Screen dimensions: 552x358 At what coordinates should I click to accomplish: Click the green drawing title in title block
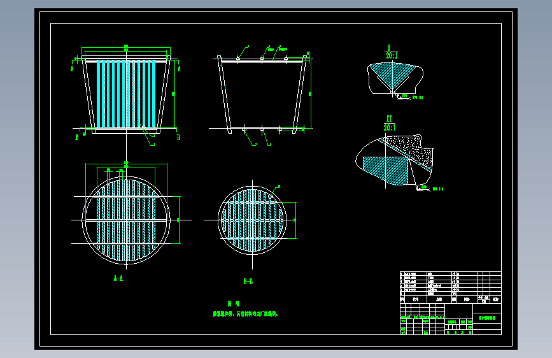coord(487,318)
